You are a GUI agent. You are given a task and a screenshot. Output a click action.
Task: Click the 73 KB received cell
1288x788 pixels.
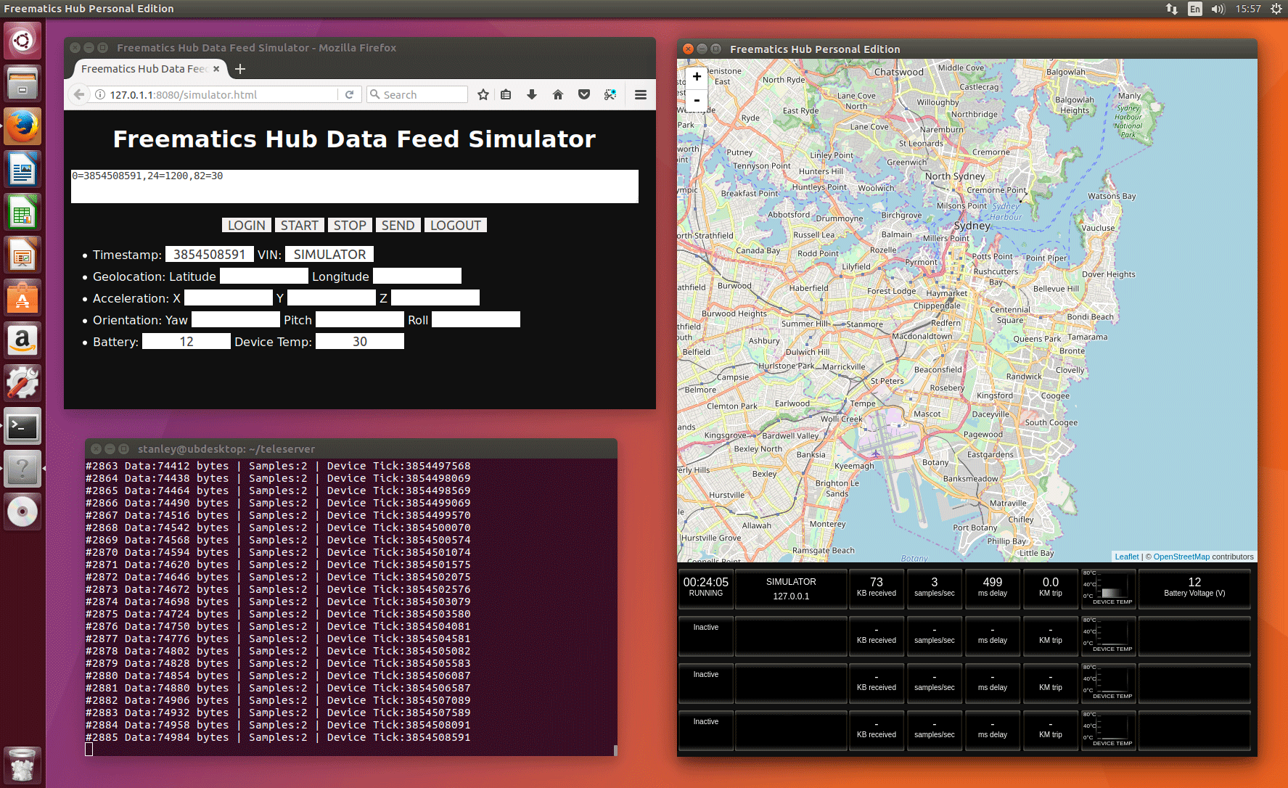pos(877,588)
